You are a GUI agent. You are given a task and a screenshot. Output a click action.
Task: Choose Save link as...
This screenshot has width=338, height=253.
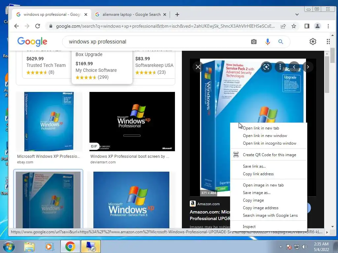269,166
